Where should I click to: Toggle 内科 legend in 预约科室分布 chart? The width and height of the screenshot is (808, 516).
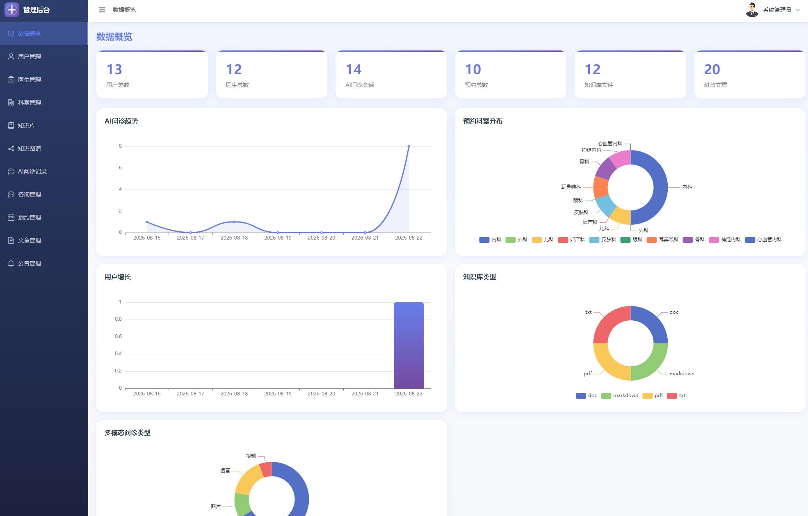pos(490,240)
